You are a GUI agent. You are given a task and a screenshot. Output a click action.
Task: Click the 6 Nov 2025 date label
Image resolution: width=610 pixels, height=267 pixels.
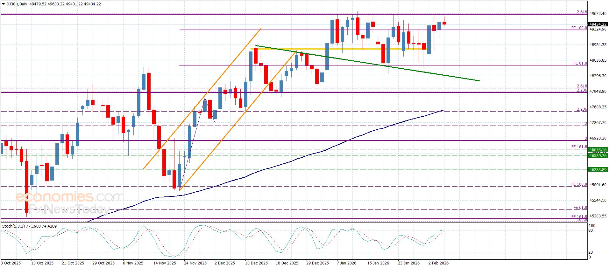point(133,263)
